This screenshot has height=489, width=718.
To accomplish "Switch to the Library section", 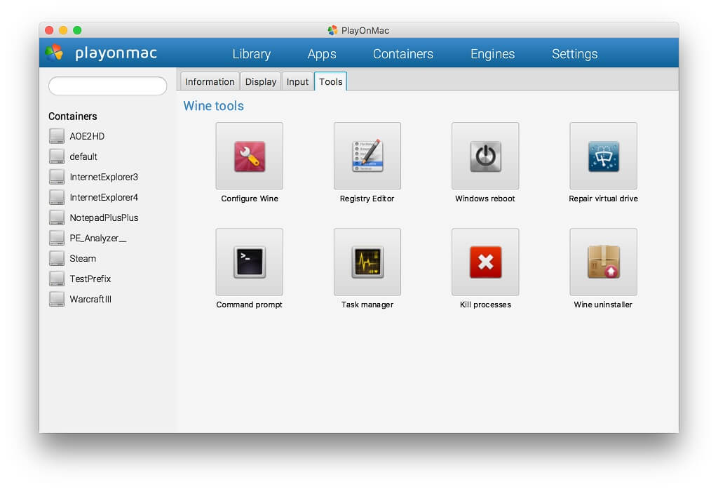I will pyautogui.click(x=252, y=53).
